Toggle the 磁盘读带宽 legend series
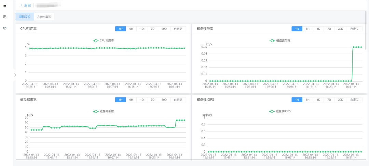Viewport: 369px width, 166px height. click(x=280, y=41)
